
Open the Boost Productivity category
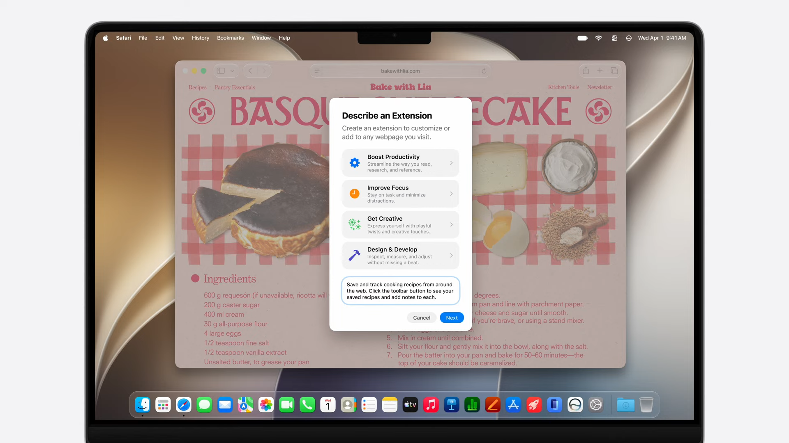[400, 163]
